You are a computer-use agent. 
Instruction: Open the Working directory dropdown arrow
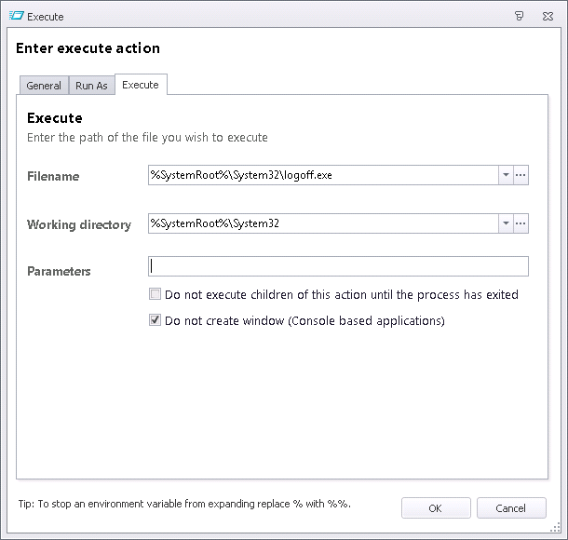[x=506, y=223]
